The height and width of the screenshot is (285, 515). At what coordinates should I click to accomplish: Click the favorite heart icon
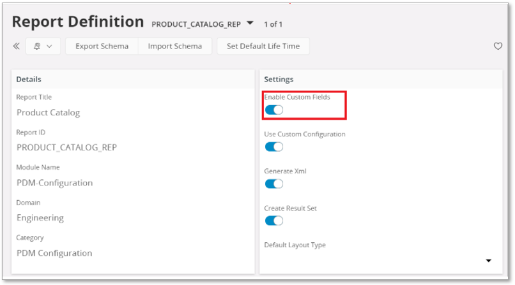tap(498, 47)
